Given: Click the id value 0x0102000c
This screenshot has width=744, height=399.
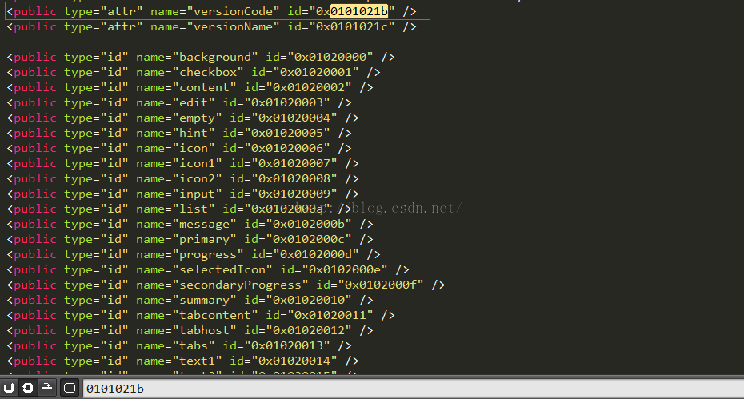Looking at the screenshot, I should click(x=309, y=239).
